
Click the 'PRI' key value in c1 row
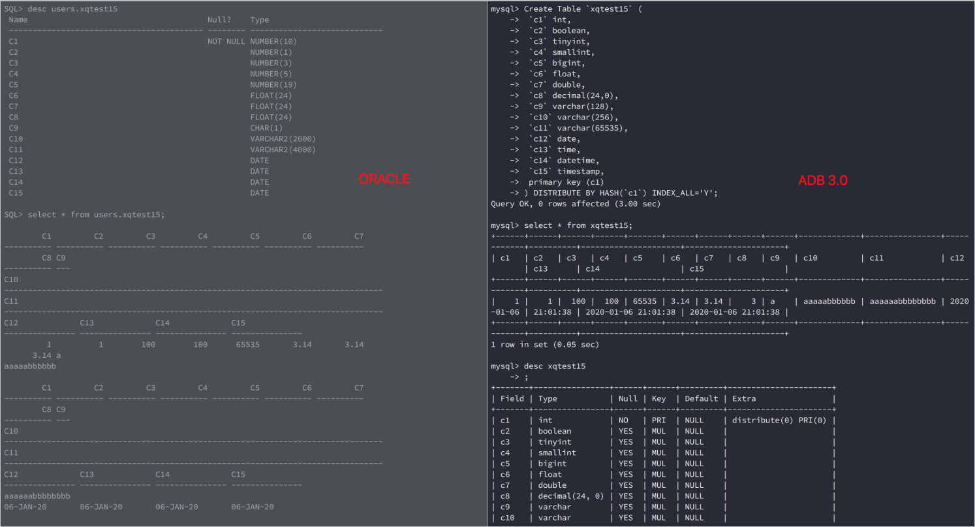(x=658, y=420)
